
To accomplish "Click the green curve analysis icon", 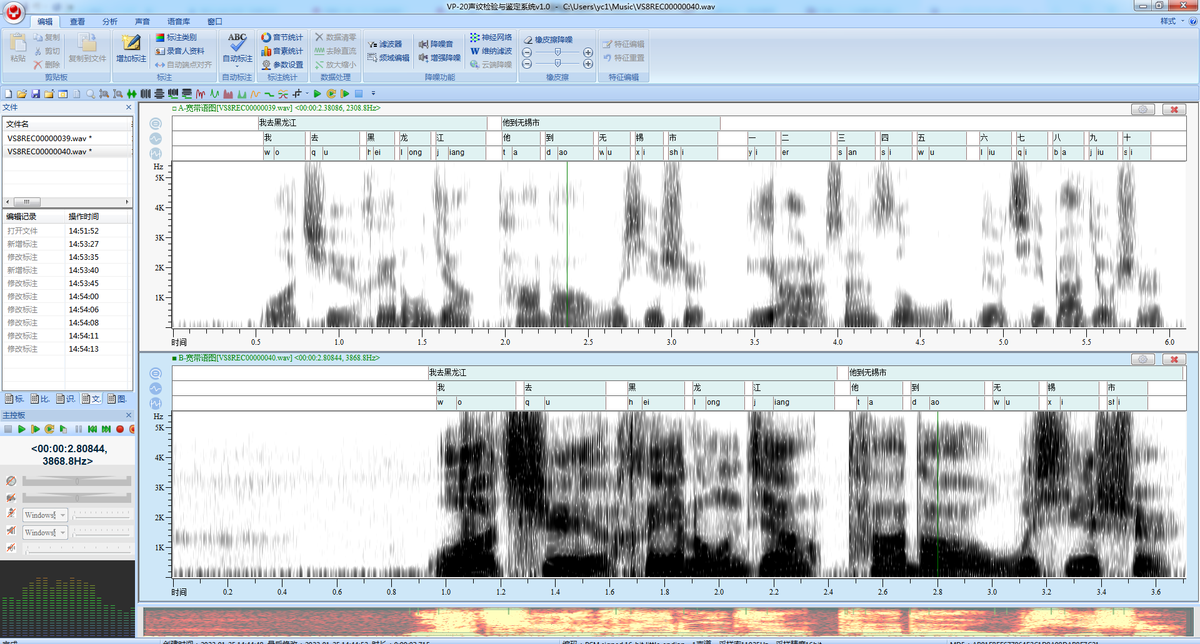I will click(x=214, y=94).
